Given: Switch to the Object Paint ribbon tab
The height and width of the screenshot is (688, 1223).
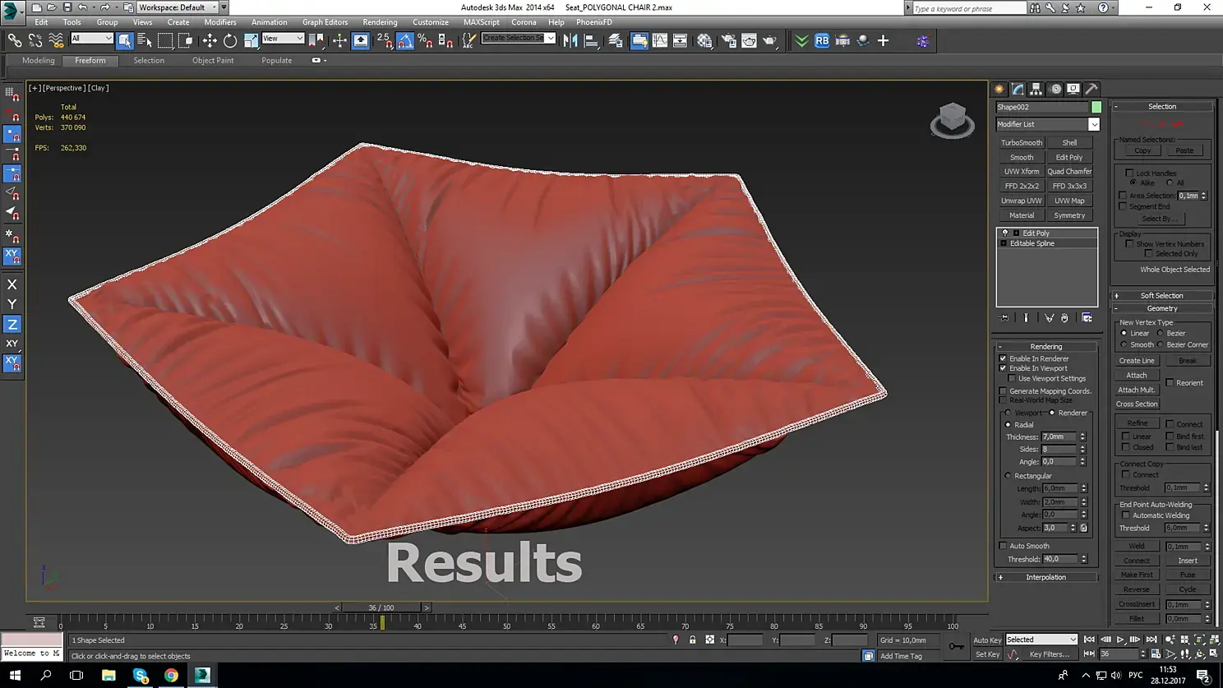Looking at the screenshot, I should 213,60.
